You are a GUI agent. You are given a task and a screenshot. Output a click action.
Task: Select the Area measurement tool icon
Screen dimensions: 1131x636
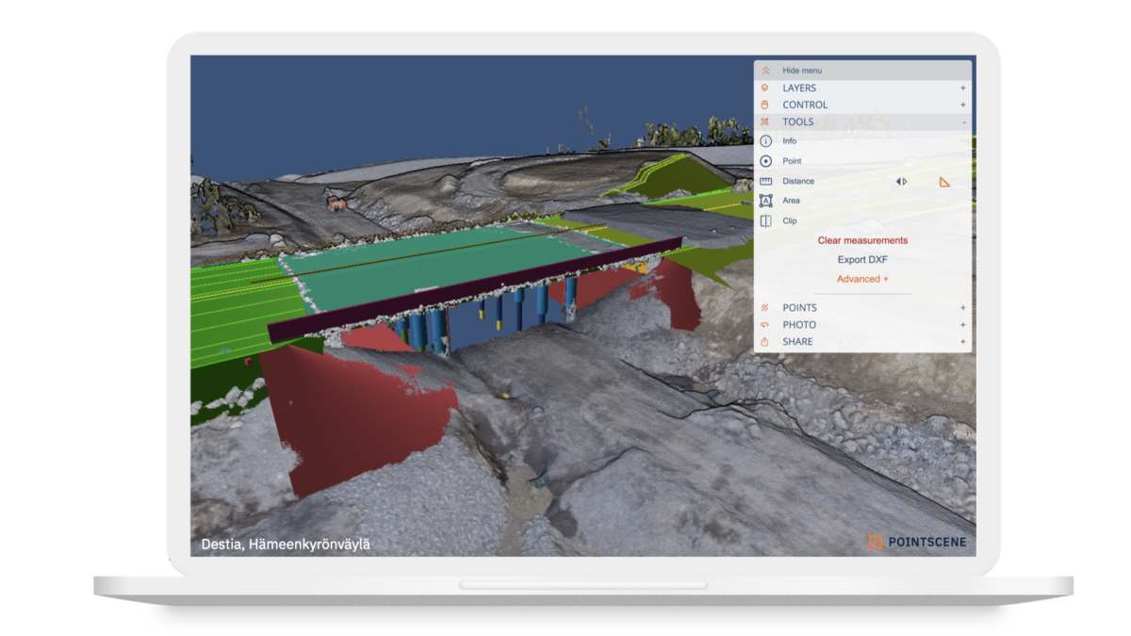(765, 201)
